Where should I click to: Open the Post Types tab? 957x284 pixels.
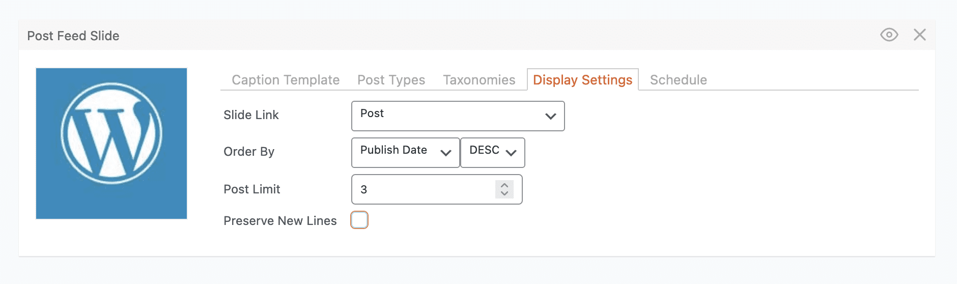pos(391,80)
